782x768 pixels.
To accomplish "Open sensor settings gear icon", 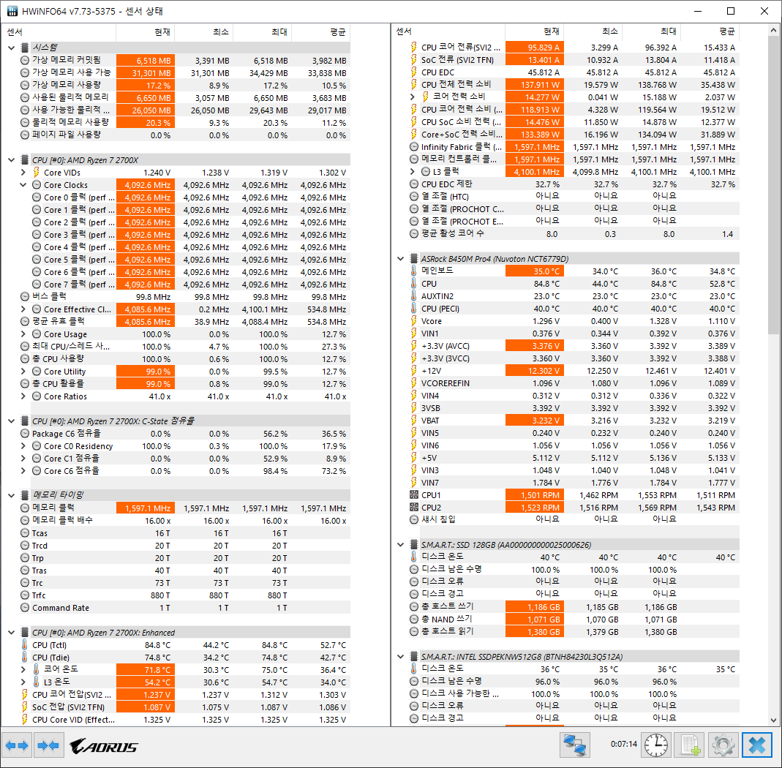I will point(723,745).
